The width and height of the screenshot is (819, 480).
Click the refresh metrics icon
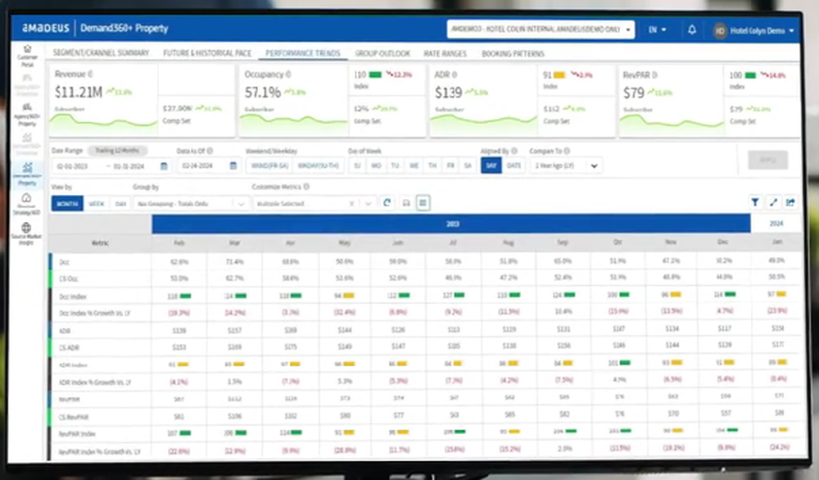pos(387,202)
